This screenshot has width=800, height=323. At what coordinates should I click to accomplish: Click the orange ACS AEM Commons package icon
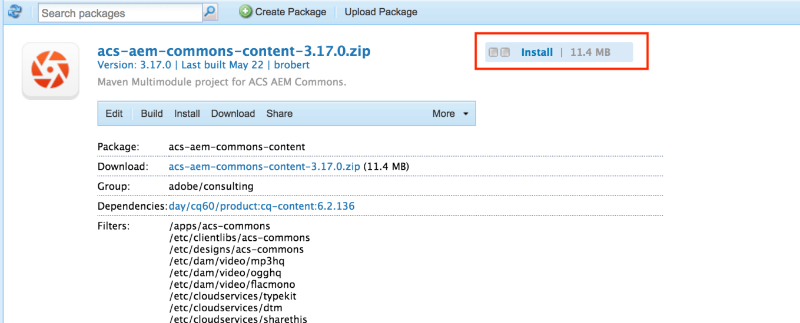(x=51, y=70)
